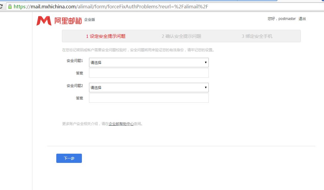Click the 阿里邮箱 brand text
The height and width of the screenshot is (190, 324).
[x=68, y=21]
